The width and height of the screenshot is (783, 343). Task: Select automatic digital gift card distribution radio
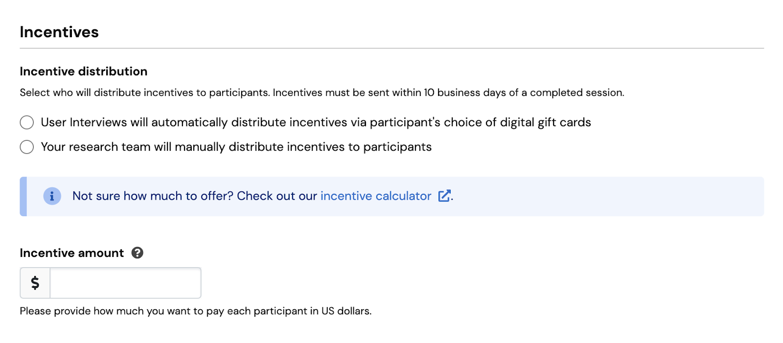click(x=27, y=122)
